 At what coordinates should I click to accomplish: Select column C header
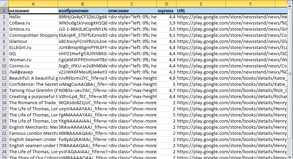pyautogui.click(x=132, y=4)
